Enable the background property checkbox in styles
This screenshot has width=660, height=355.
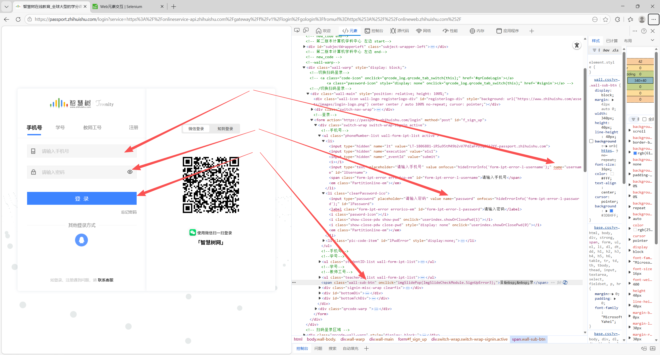tap(591, 141)
